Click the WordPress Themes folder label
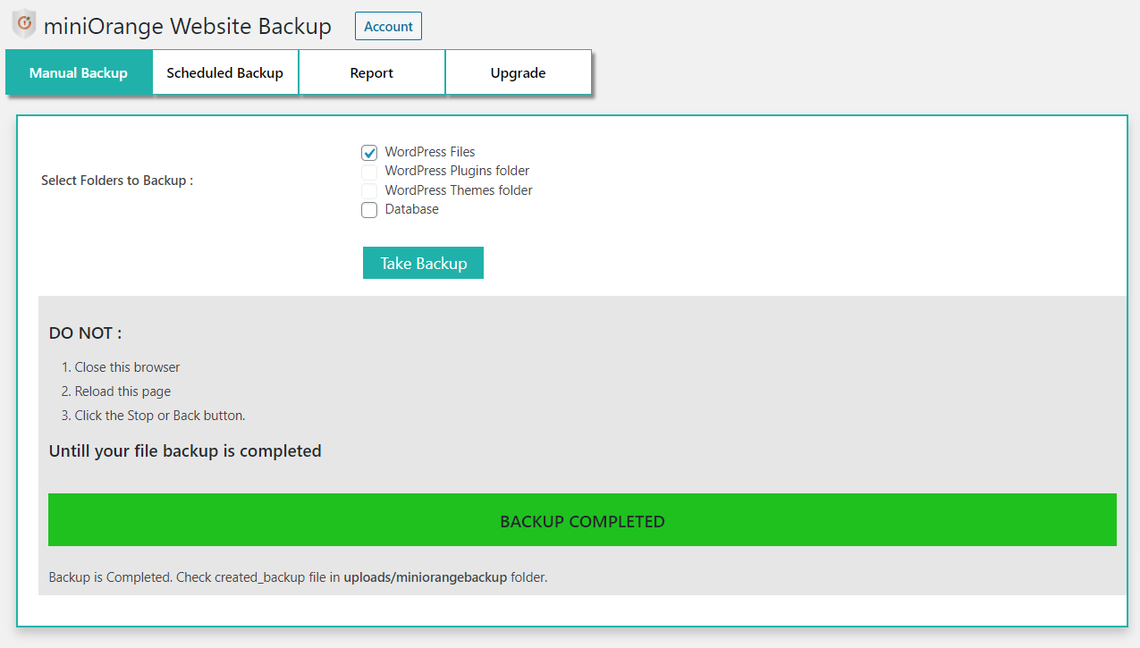 coord(459,190)
